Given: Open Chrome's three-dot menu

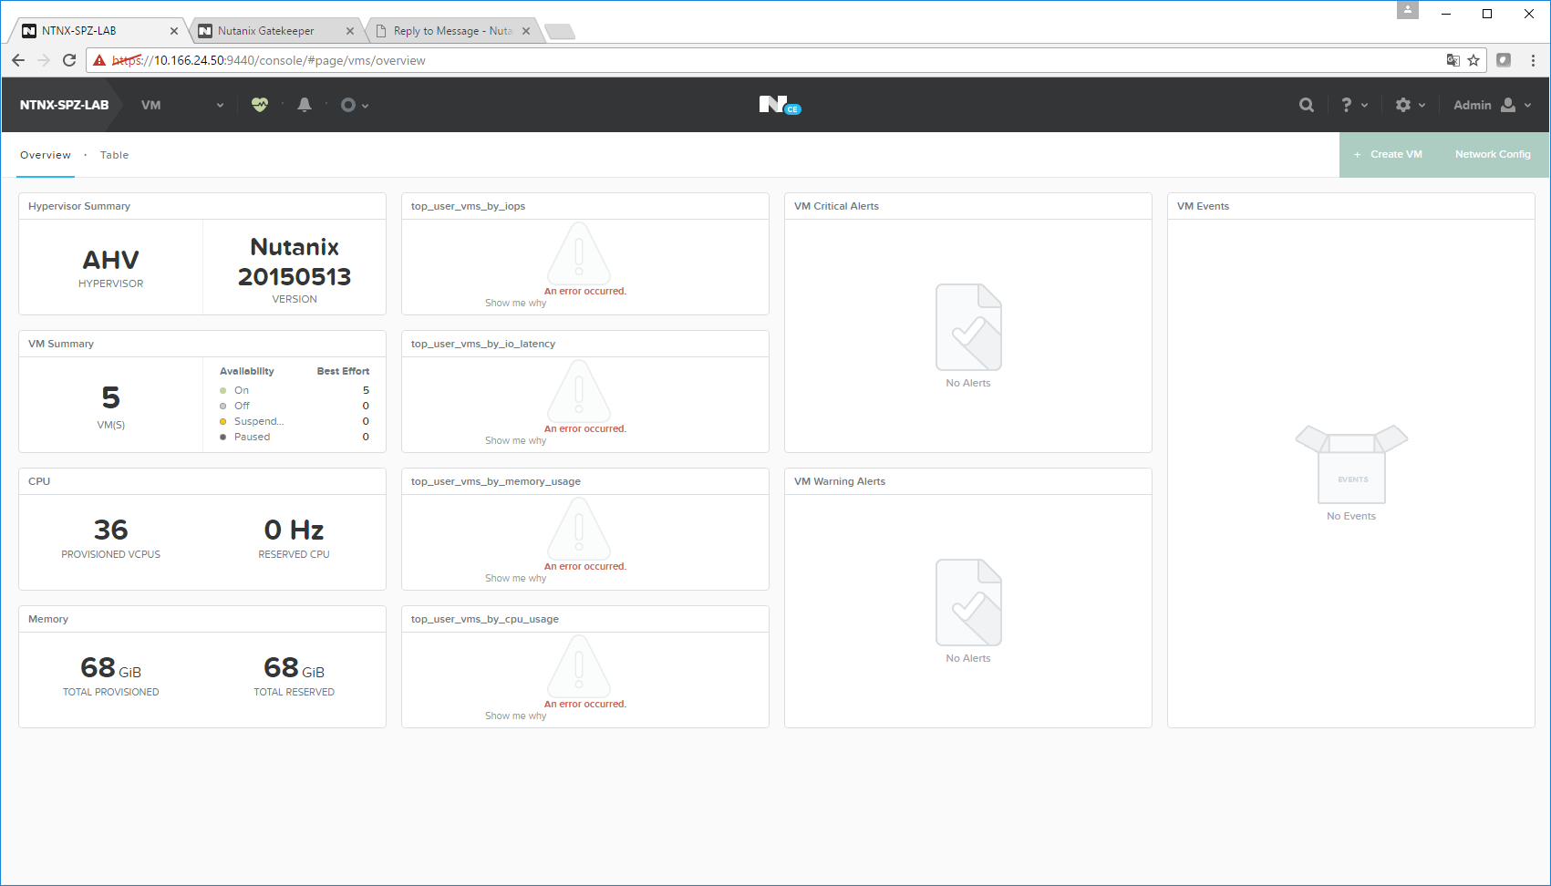Looking at the screenshot, I should [x=1533, y=60].
